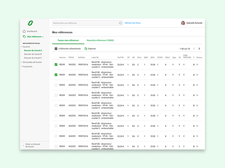Focus the Rechercher une référence field

[x=88, y=23]
